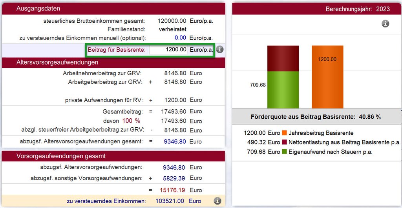
Task: Click the info icon next to Beitrag für Basisrente
Action: [x=219, y=49]
